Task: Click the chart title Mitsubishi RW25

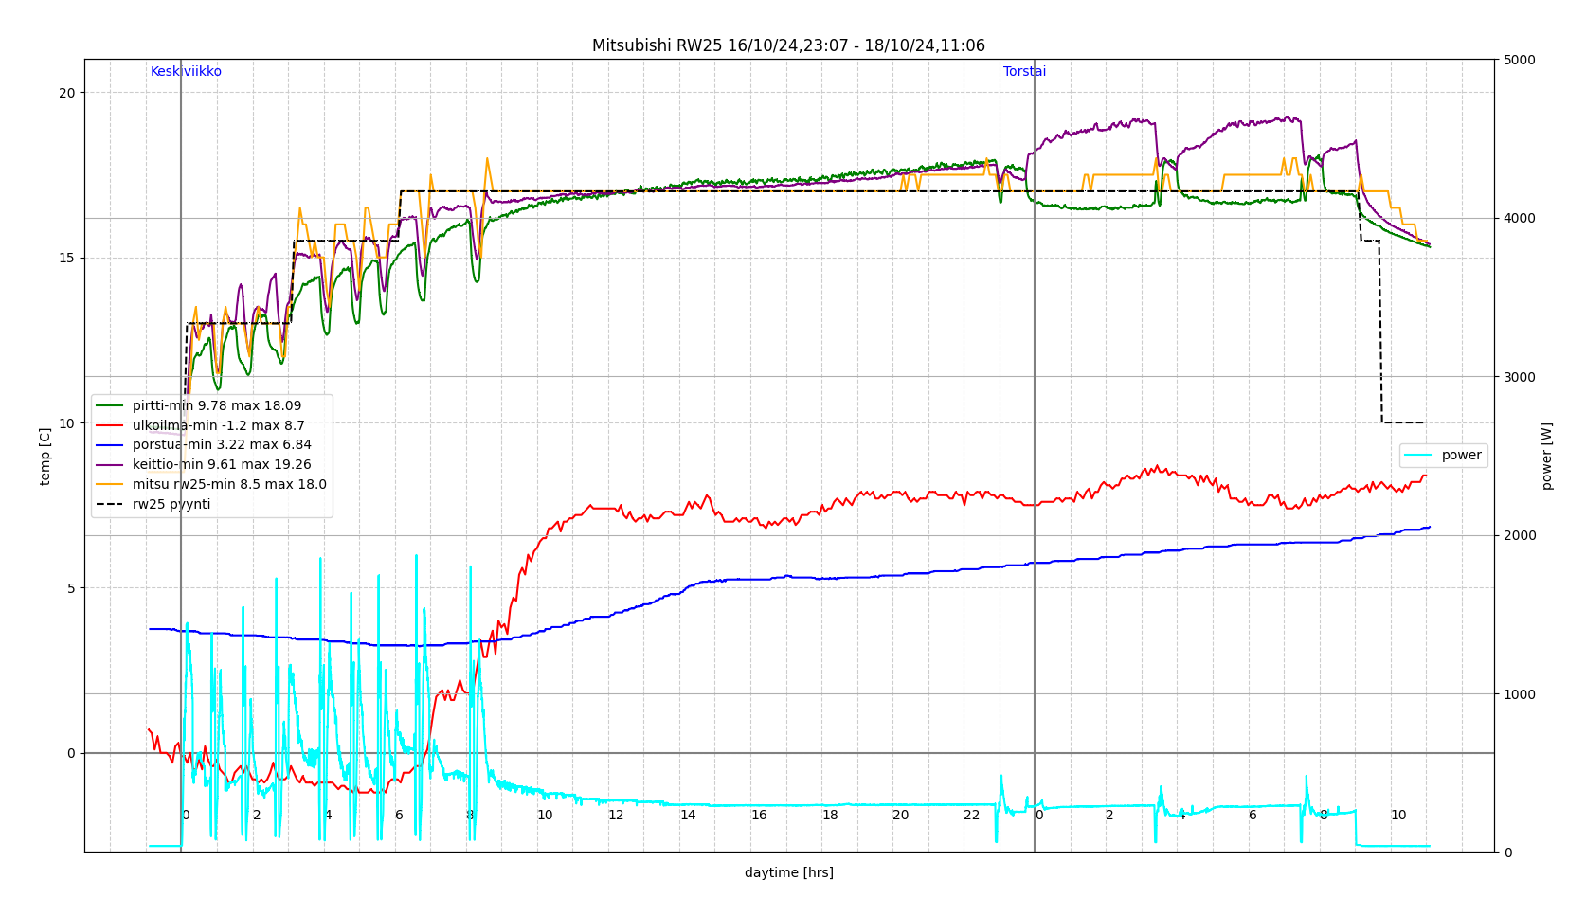Action: point(788,45)
